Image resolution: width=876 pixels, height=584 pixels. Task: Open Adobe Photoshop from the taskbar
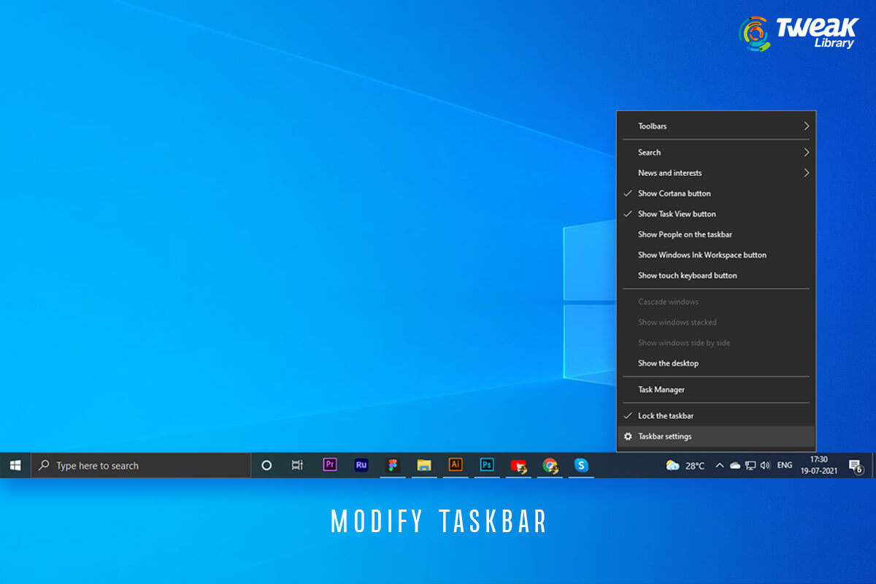(486, 465)
